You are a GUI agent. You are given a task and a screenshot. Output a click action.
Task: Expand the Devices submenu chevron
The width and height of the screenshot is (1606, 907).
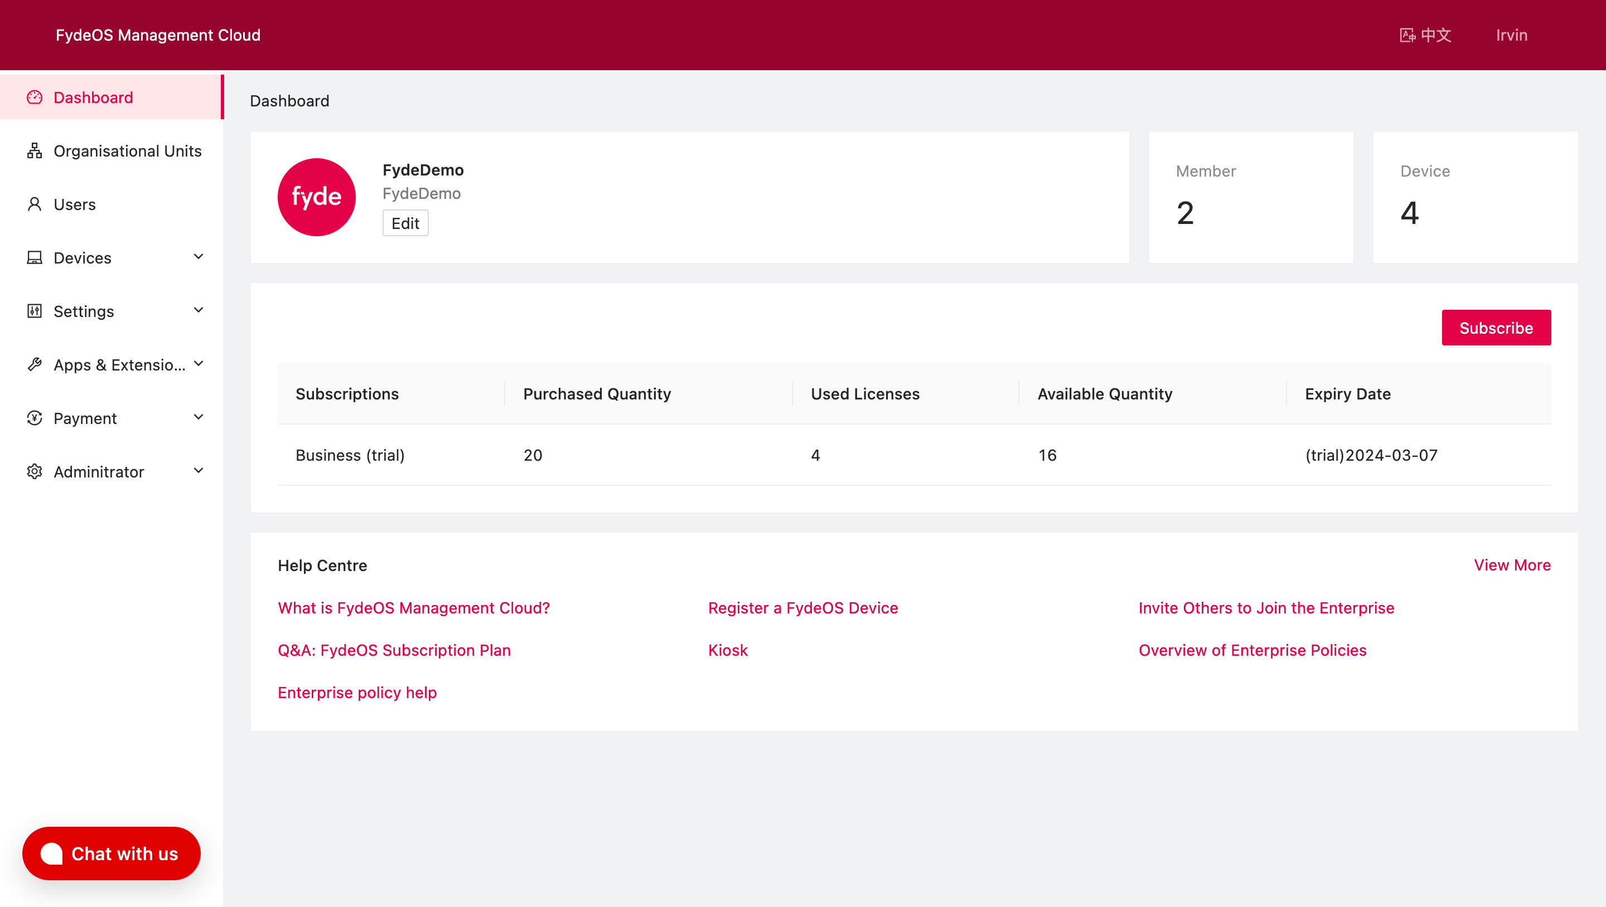(199, 257)
